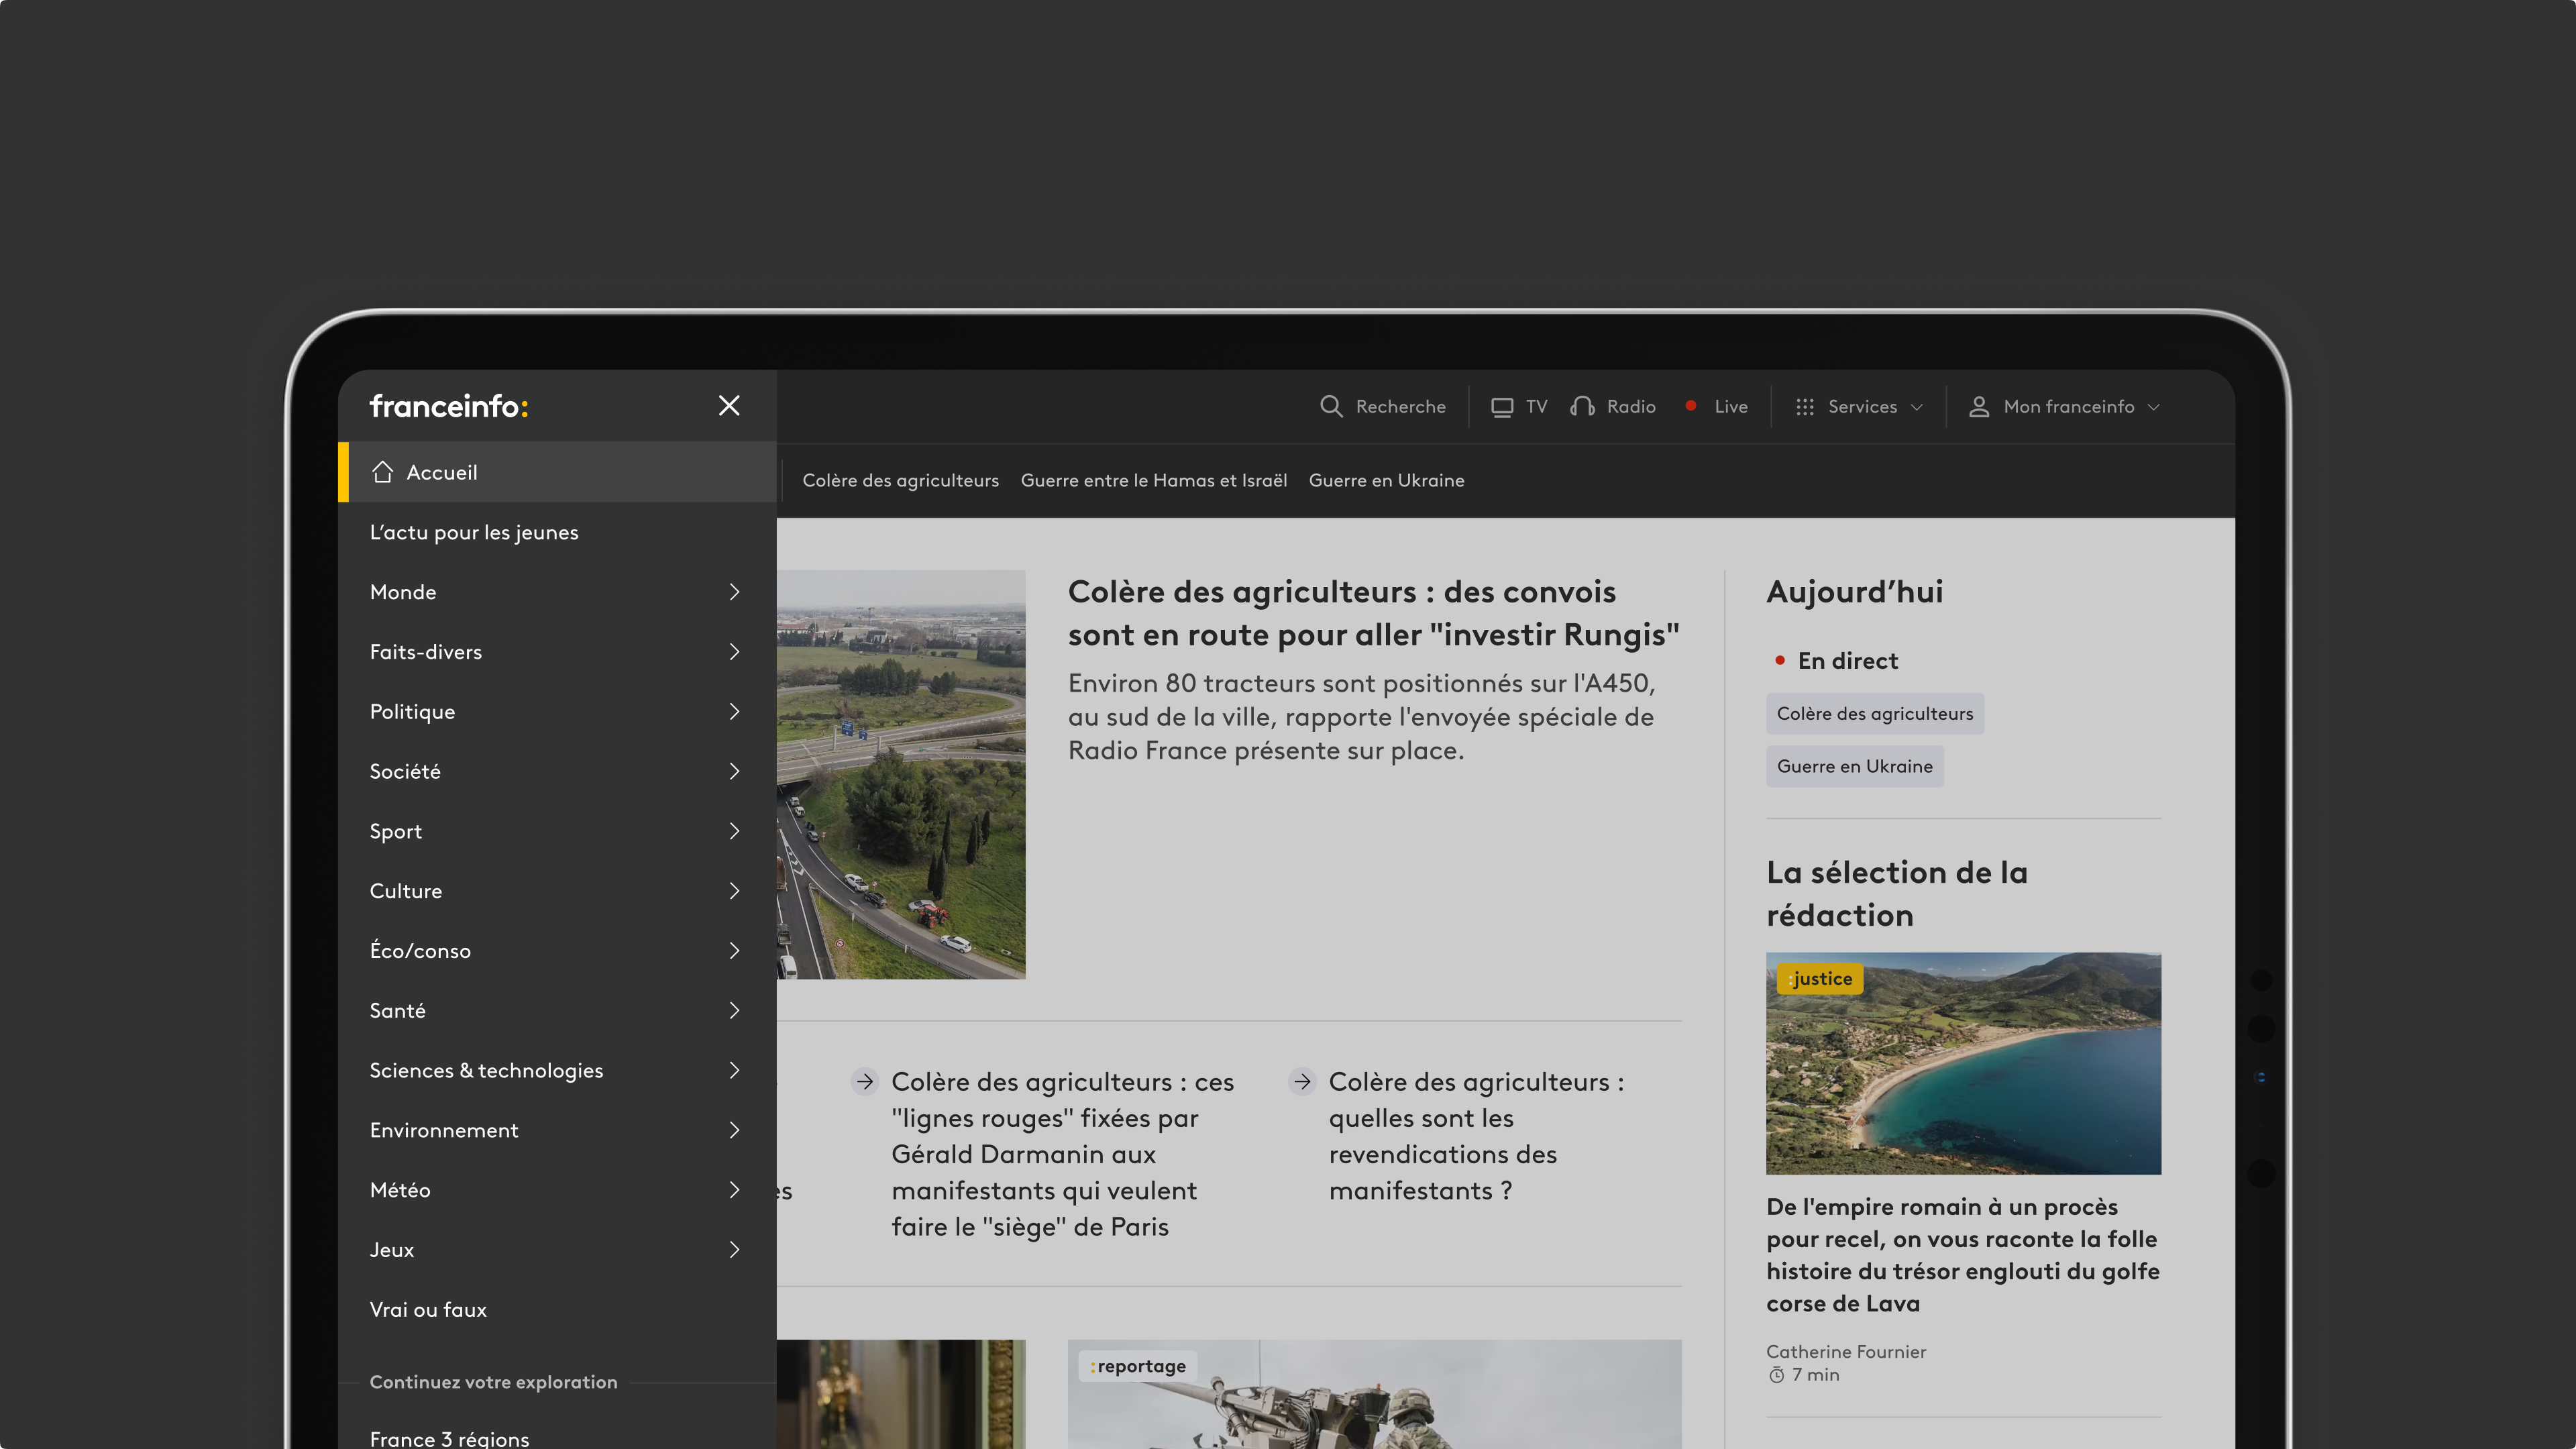Open article on revendications des manifestants

(1476, 1136)
